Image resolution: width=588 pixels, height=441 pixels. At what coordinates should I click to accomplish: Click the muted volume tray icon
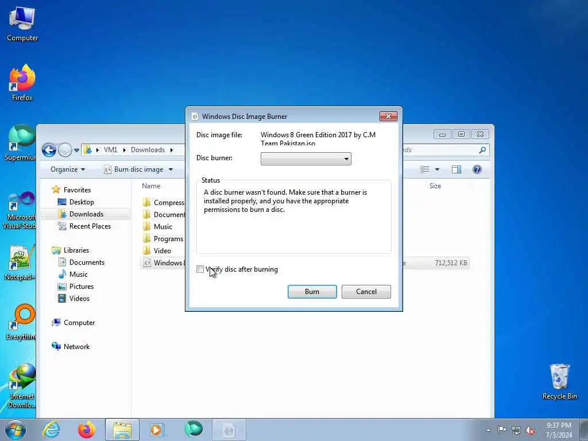tap(530, 430)
